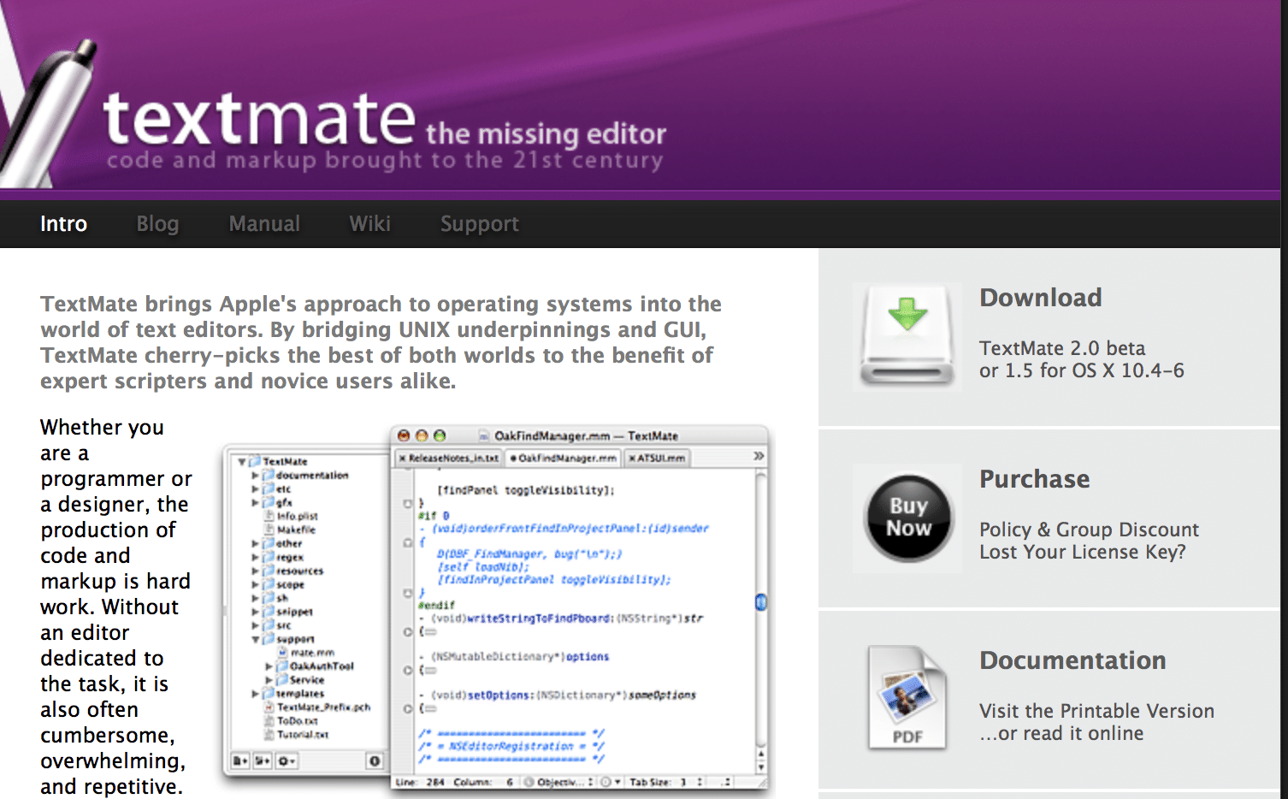This screenshot has height=799, width=1288.
Task: Click the info (i) button in the project drawer
Action: click(x=375, y=761)
